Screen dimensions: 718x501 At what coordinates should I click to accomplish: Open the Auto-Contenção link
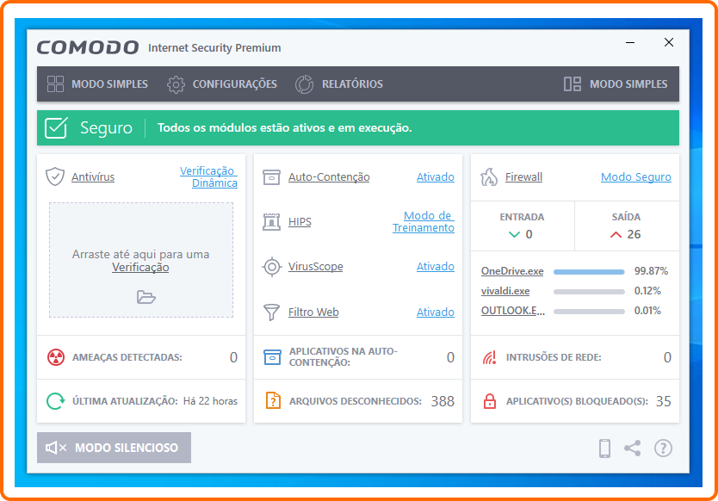(329, 176)
